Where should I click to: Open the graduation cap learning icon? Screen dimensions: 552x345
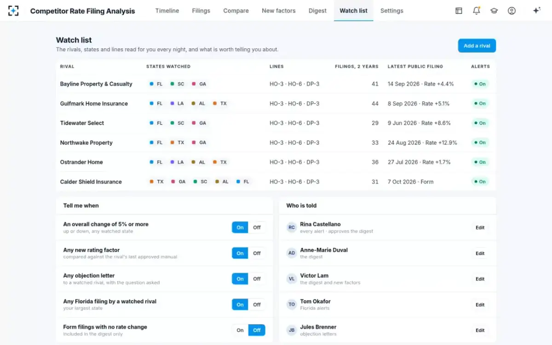click(494, 11)
